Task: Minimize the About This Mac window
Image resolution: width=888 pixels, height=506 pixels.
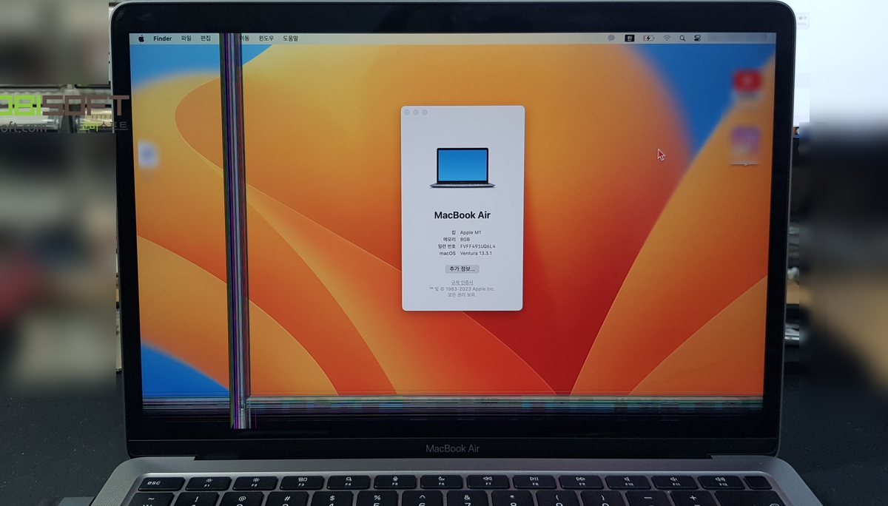Action: tap(416, 112)
